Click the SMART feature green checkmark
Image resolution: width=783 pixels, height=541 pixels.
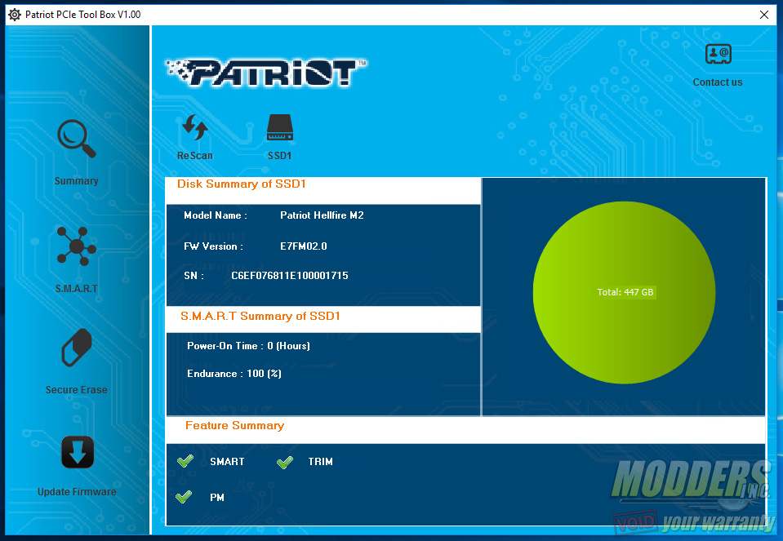tap(185, 461)
